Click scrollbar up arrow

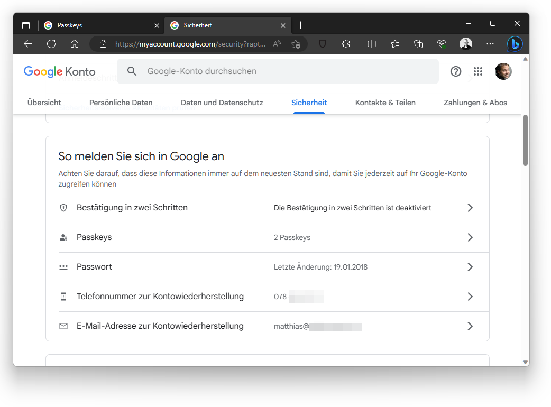[x=525, y=59]
